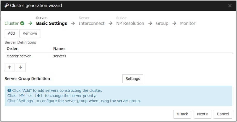
Task: Open Server Group Definition Settings
Action: 132,79
